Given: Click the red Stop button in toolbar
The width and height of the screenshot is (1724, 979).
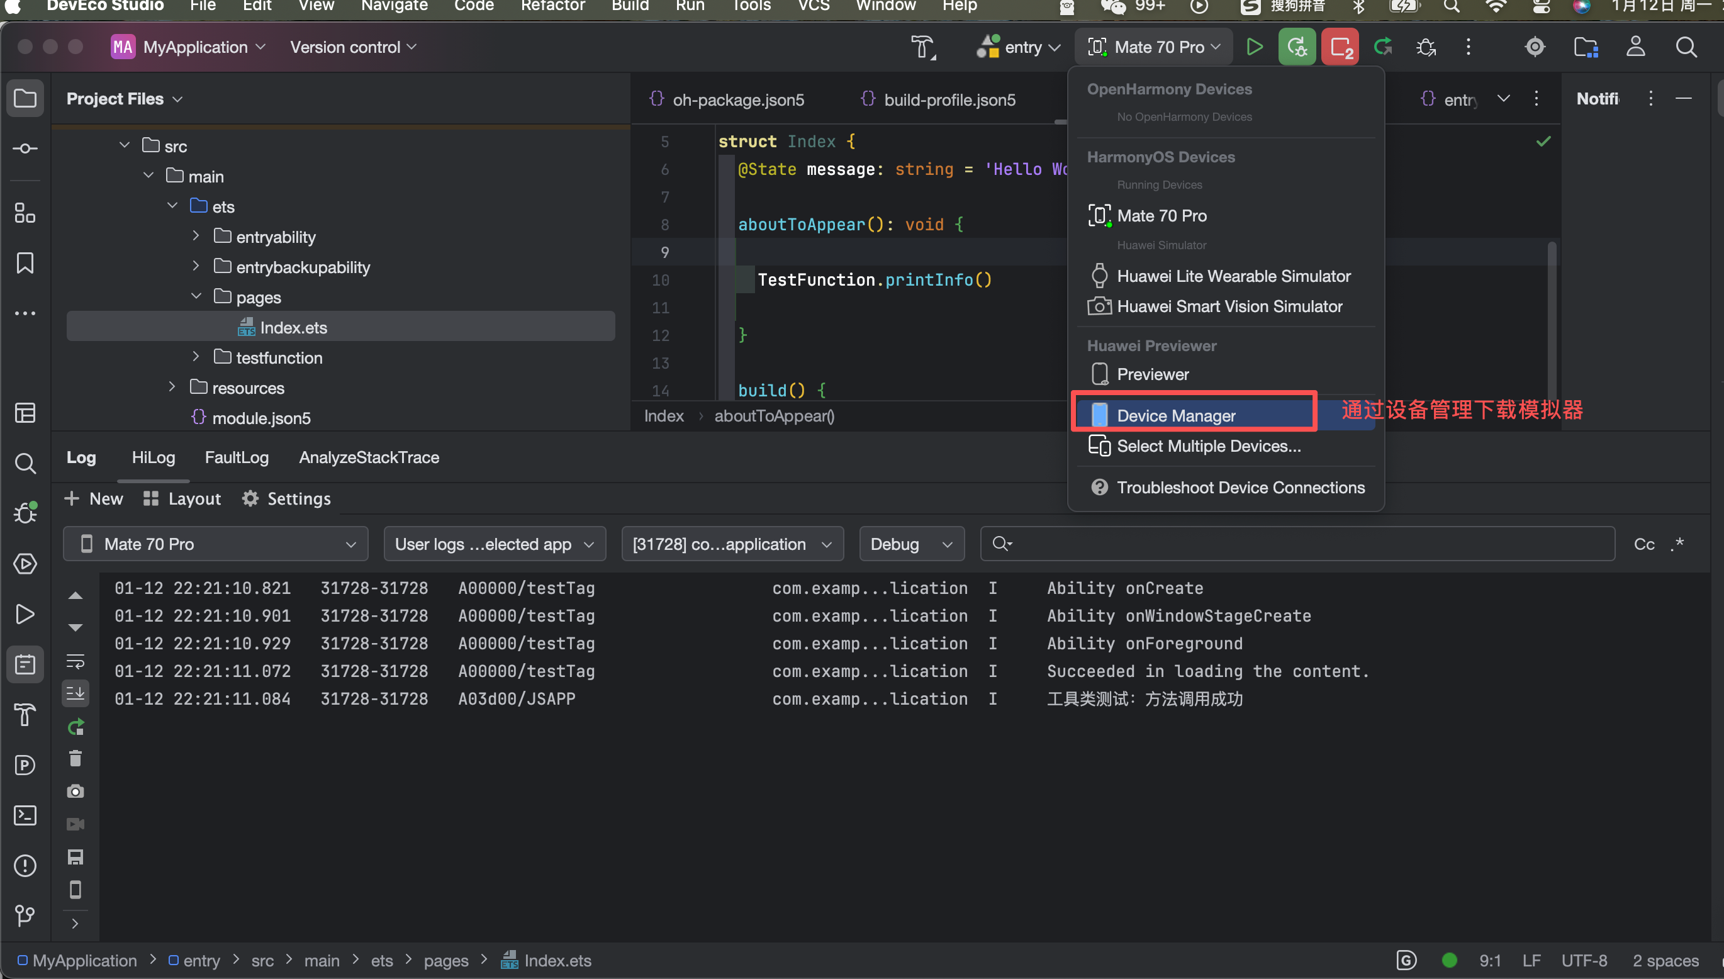Looking at the screenshot, I should (x=1340, y=47).
